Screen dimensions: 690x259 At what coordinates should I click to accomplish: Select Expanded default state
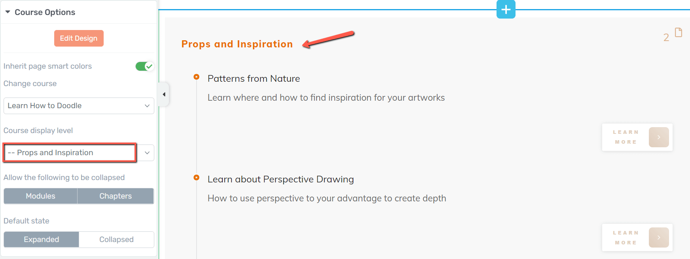click(x=42, y=240)
